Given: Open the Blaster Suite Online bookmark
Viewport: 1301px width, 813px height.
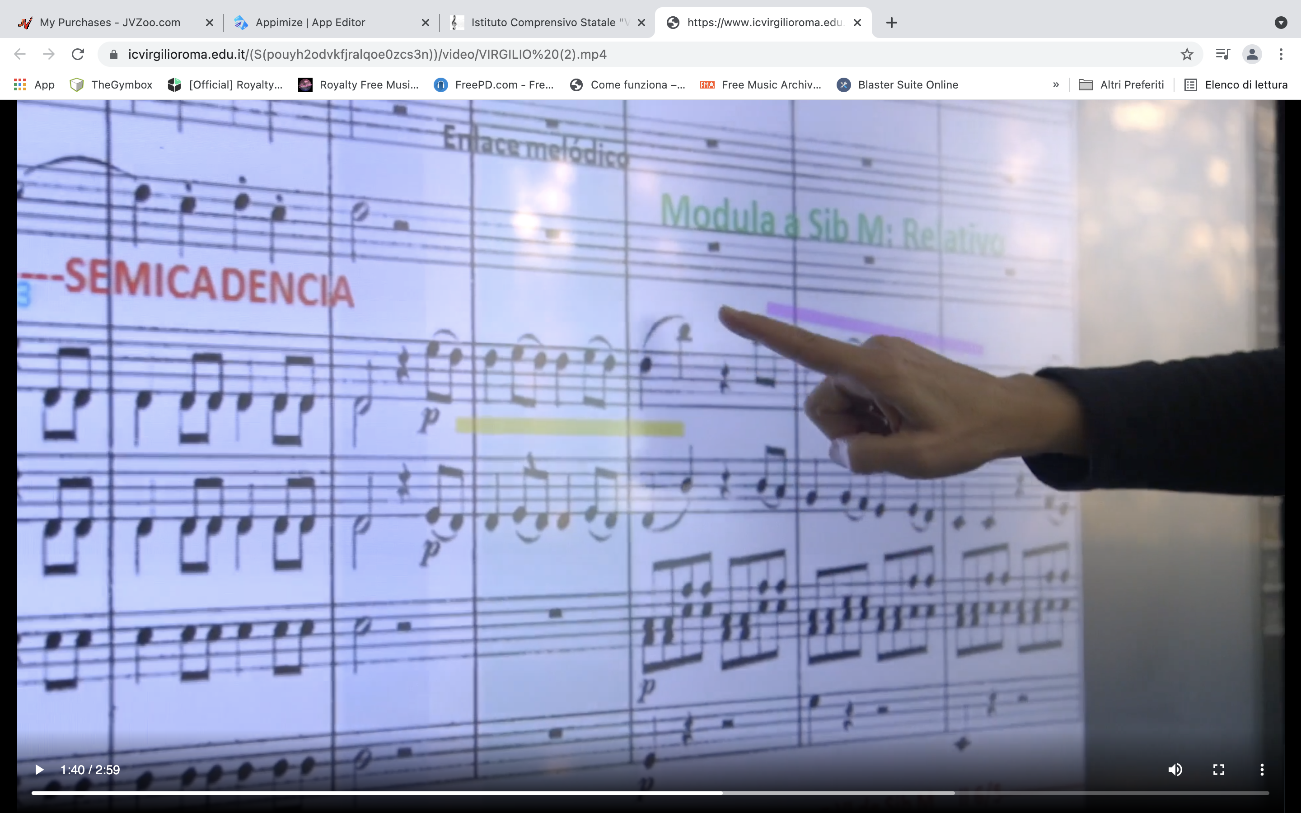Looking at the screenshot, I should pos(897,84).
